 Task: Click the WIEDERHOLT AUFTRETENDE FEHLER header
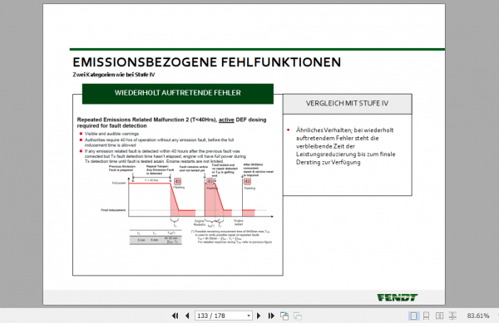pos(178,93)
